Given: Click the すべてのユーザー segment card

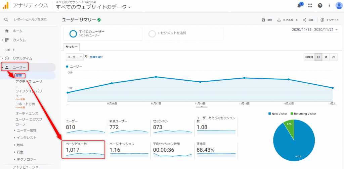Looking at the screenshot, I should [103, 34].
